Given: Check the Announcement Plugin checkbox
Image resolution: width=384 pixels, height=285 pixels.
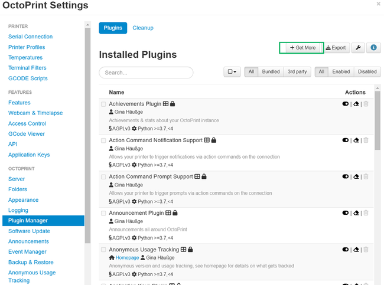Looking at the screenshot, I should click(x=103, y=213).
